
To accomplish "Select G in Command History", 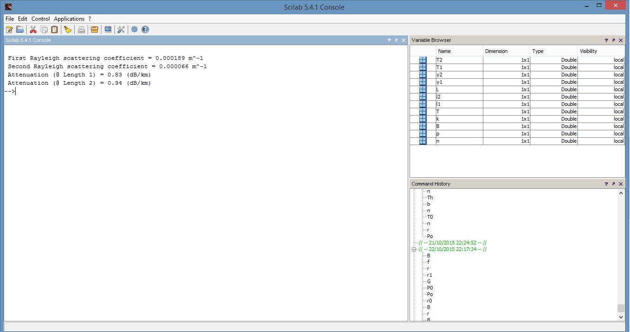I will pos(429,281).
